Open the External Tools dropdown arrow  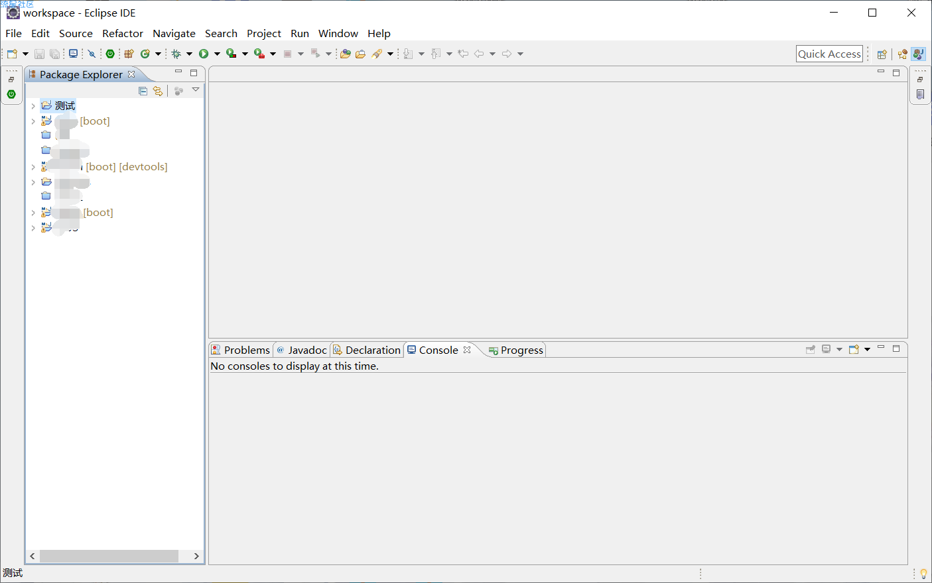point(273,54)
